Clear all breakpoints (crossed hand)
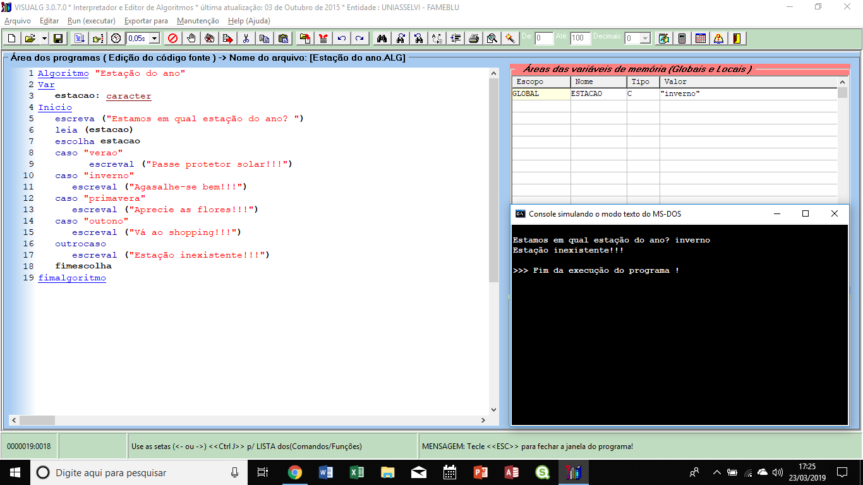Image resolution: width=863 pixels, height=485 pixels. click(x=209, y=39)
